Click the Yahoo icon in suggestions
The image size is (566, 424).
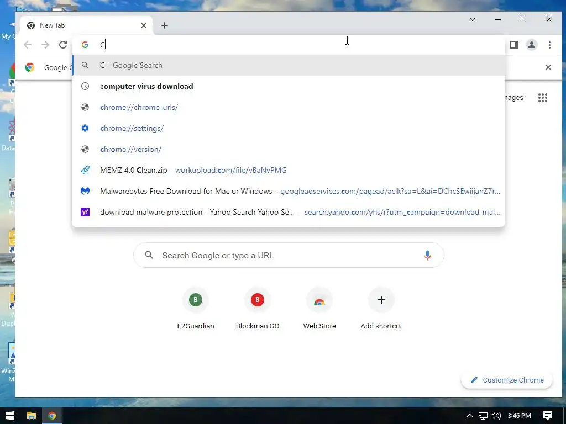coord(85,212)
